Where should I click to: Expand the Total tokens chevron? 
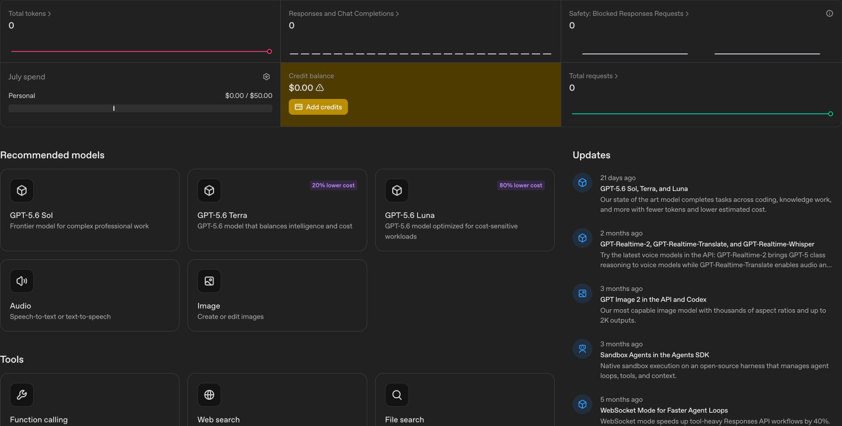(50, 14)
